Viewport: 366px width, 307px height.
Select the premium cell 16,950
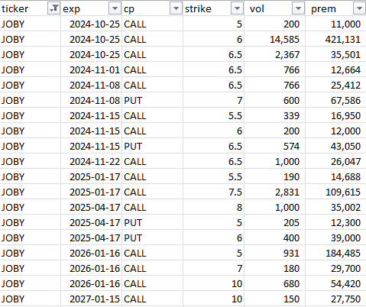[335, 115]
